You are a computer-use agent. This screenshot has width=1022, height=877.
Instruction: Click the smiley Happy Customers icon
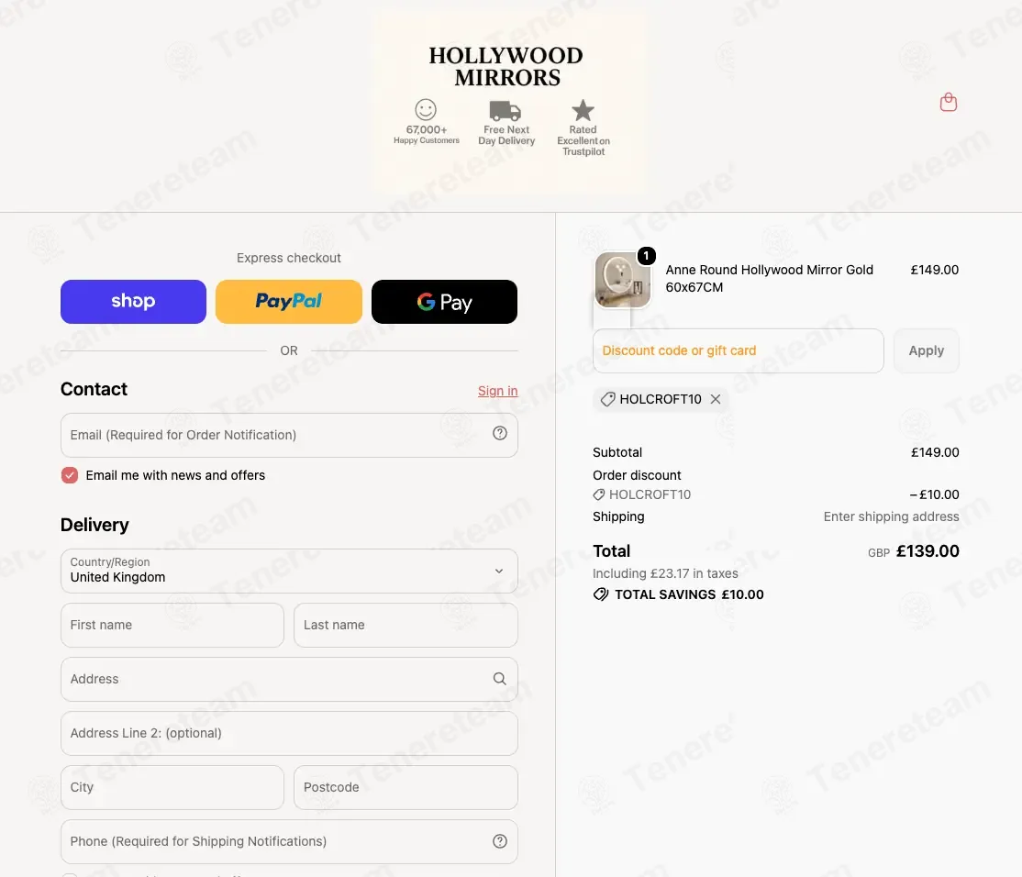click(x=426, y=109)
